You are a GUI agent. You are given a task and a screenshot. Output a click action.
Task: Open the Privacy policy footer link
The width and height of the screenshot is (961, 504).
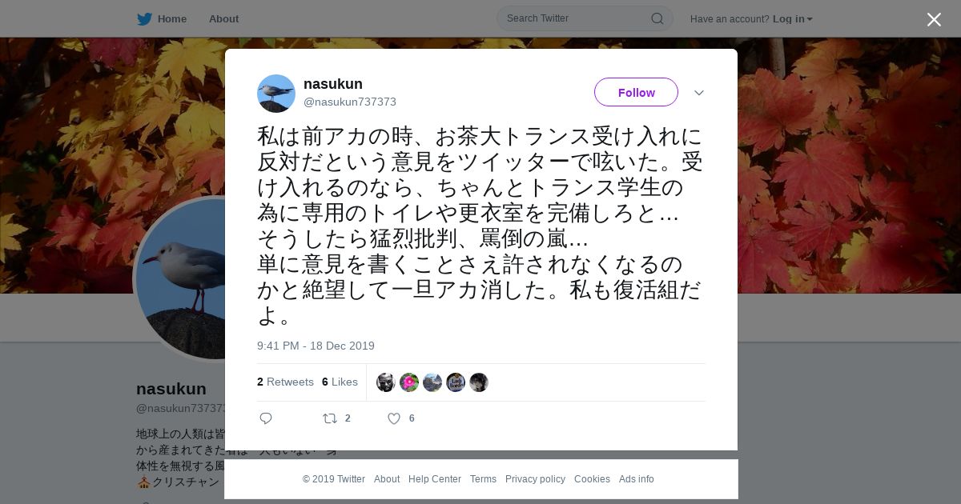(535, 479)
